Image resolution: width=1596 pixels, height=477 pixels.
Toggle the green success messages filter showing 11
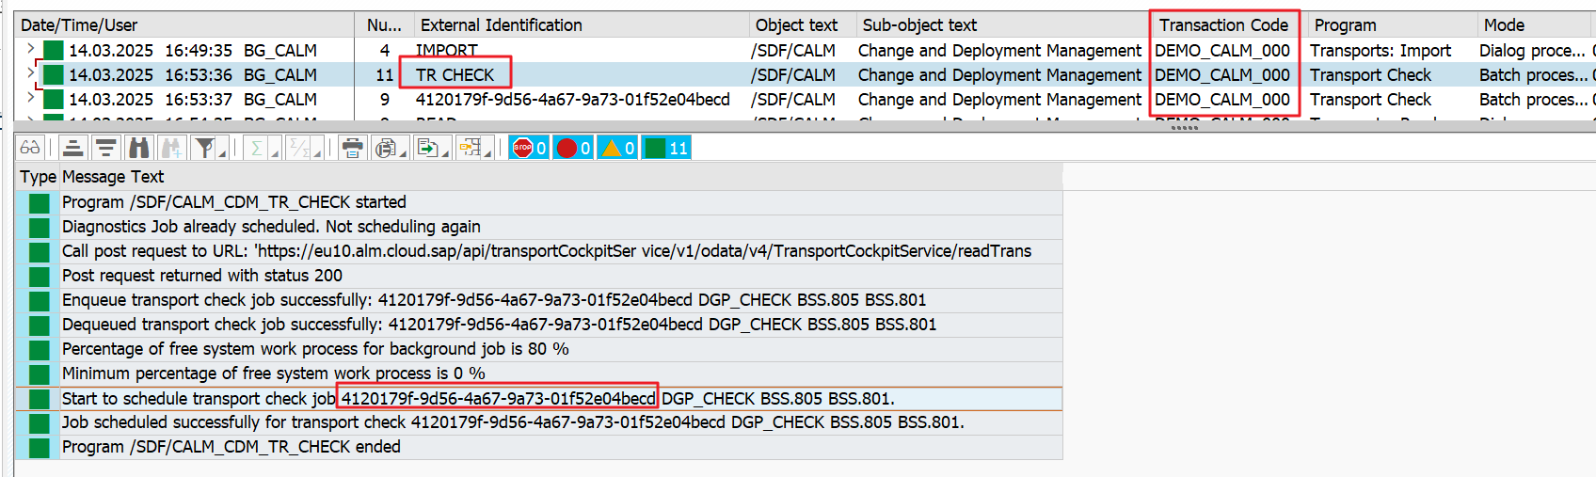pyautogui.click(x=666, y=148)
